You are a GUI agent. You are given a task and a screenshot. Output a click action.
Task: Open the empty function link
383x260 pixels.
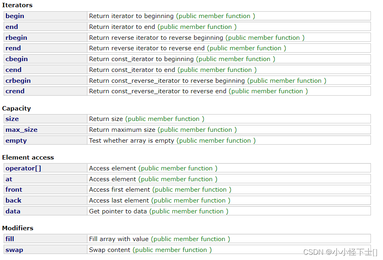(x=16, y=141)
